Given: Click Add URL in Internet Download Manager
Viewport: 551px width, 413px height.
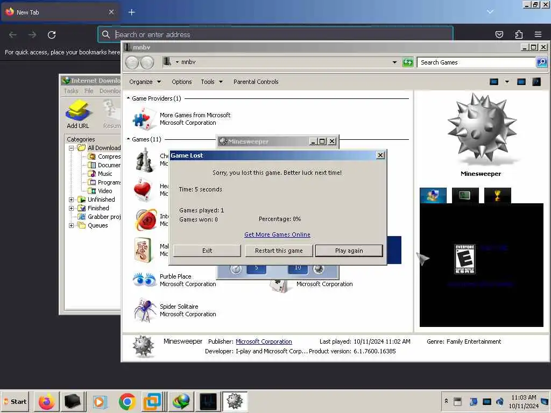Looking at the screenshot, I should point(78,114).
